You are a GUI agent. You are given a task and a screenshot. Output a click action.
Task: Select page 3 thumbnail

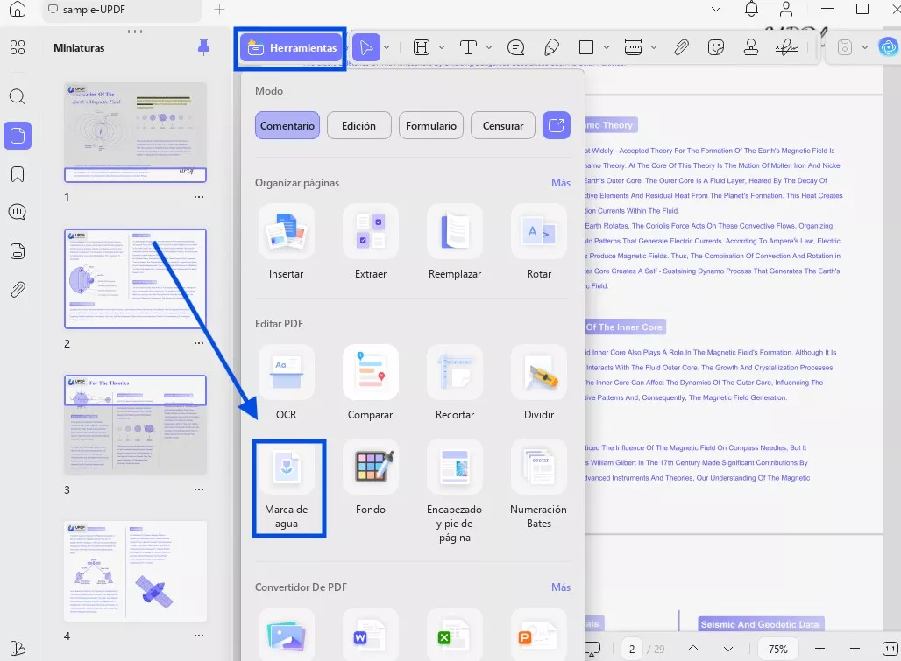coord(135,425)
